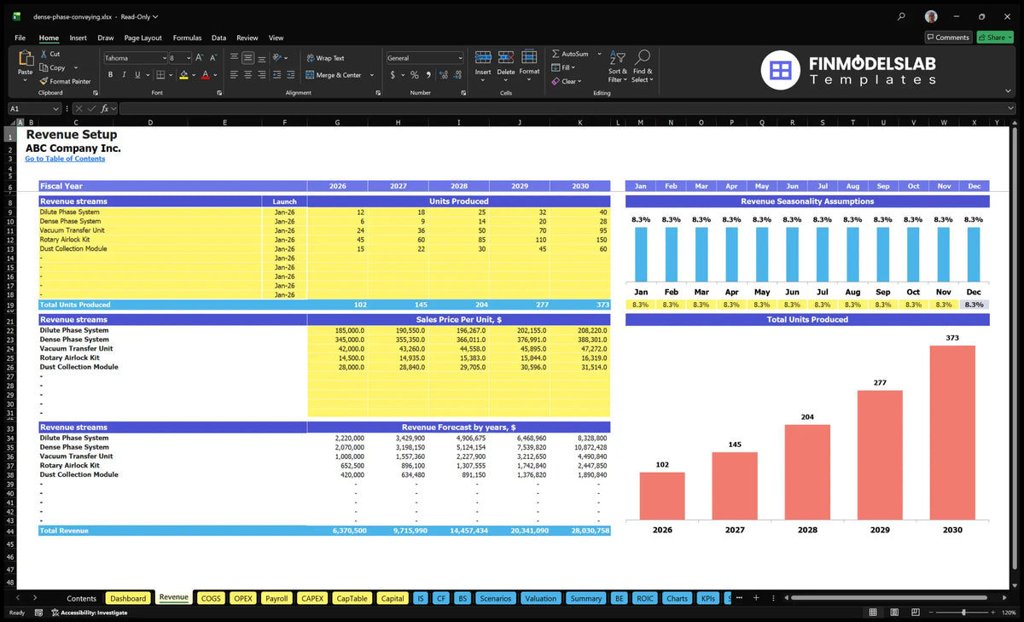The height and width of the screenshot is (622, 1024).
Task: Apply Percent Style format
Action: [415, 75]
